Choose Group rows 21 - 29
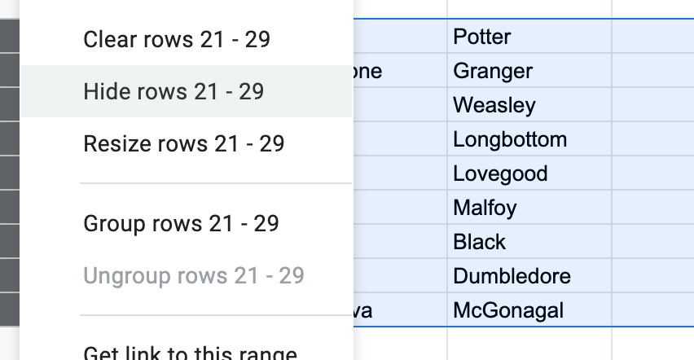 [181, 223]
